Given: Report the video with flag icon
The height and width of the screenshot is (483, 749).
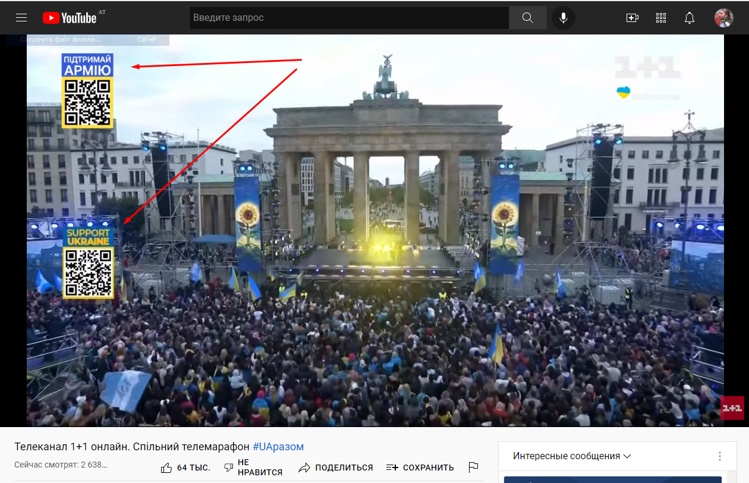Looking at the screenshot, I should [x=474, y=468].
